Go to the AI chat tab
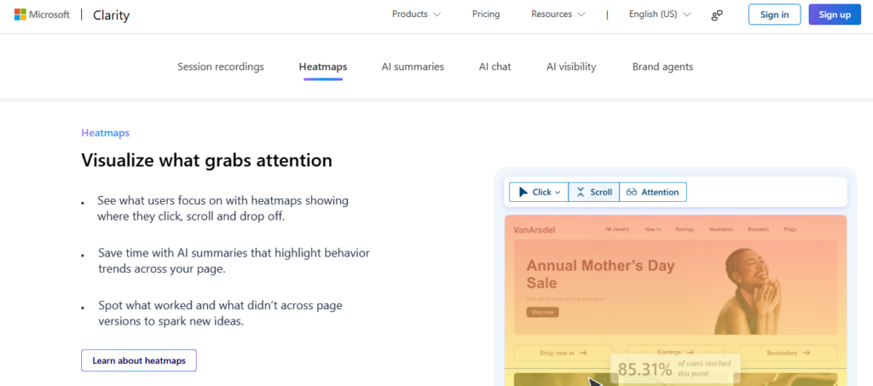This screenshot has height=386, width=873. pos(494,66)
